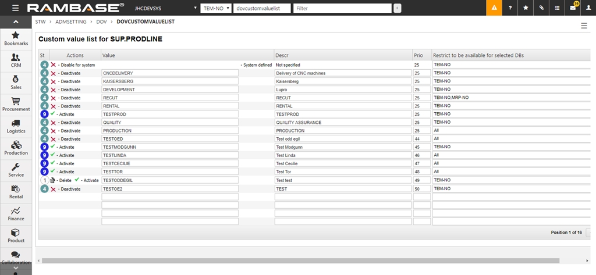Collapse sidebar using the up chevron

click(16, 22)
